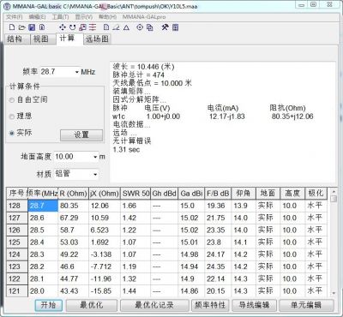Click the 最优化记录 button

[154, 305]
